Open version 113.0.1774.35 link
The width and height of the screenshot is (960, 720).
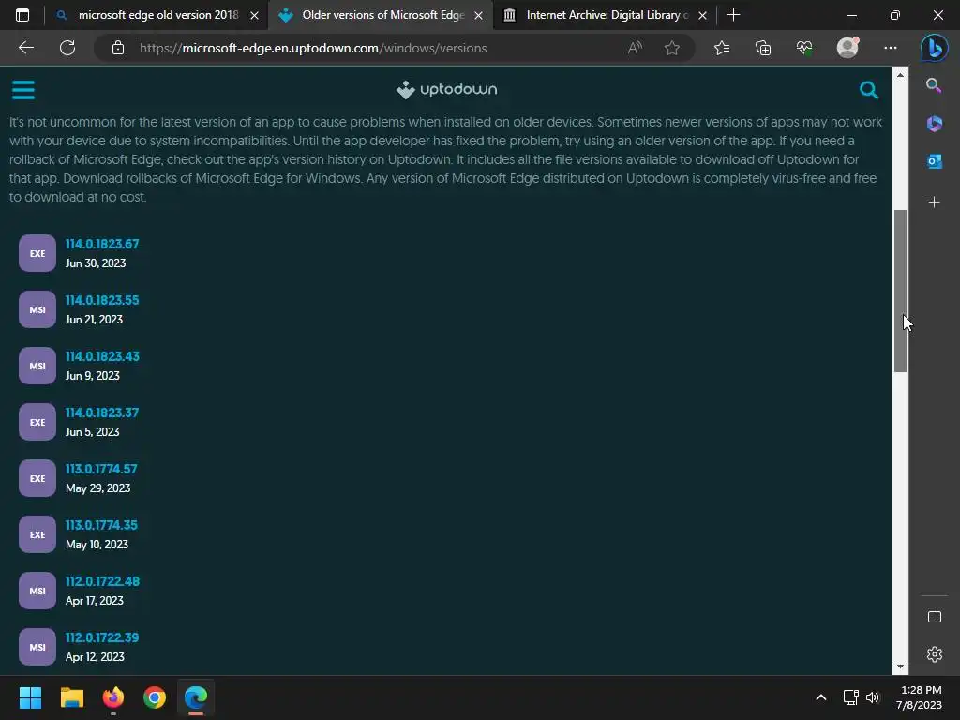pos(101,525)
